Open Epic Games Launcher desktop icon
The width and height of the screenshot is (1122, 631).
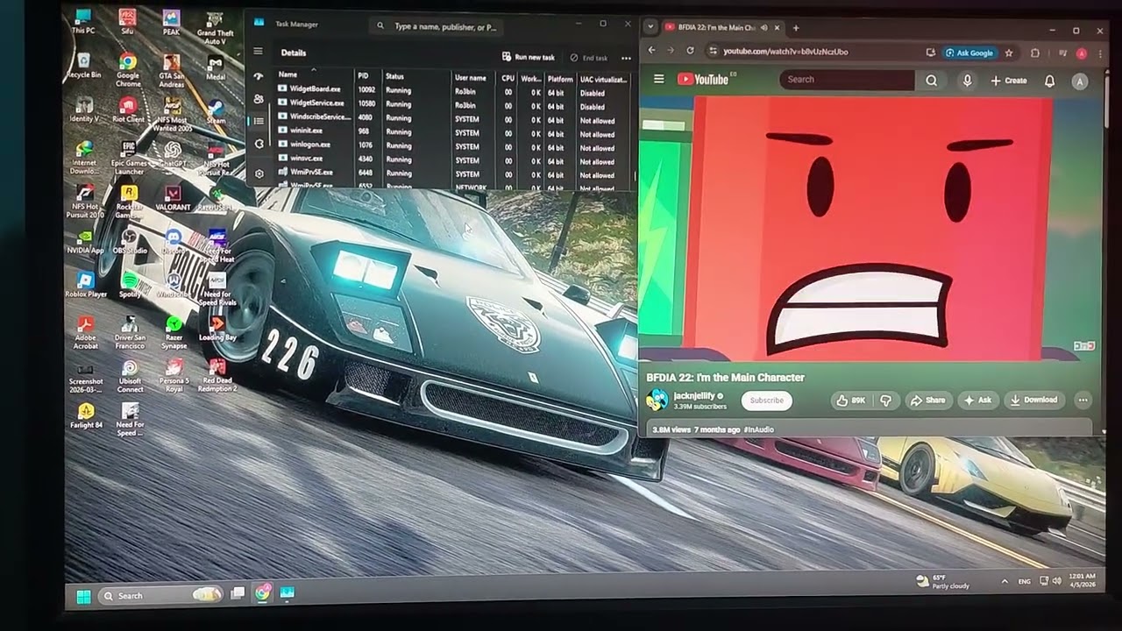[129, 158]
